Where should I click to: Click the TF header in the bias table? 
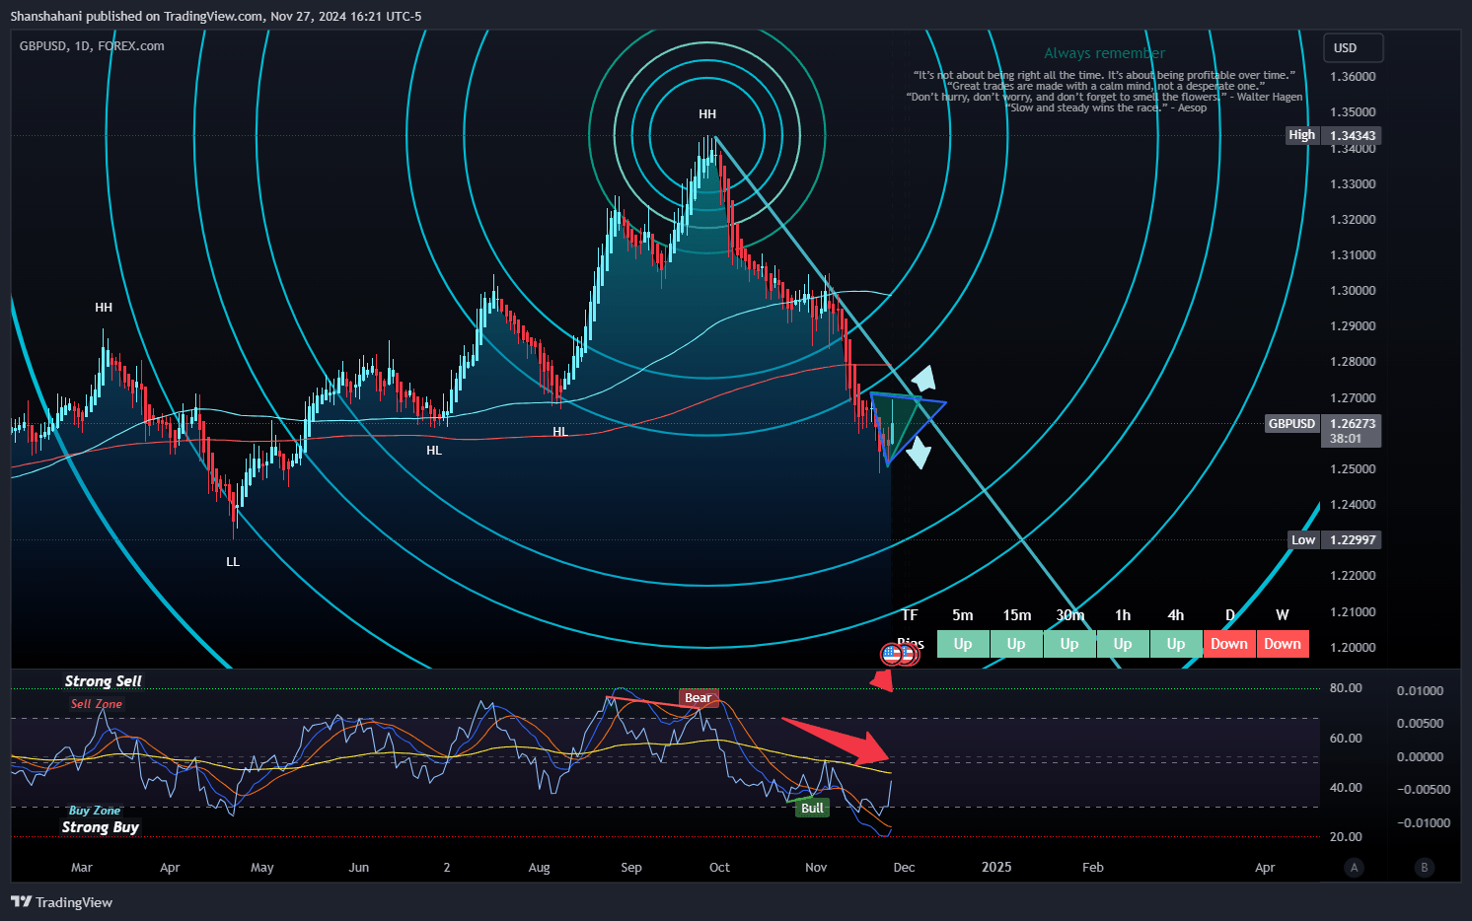tap(910, 615)
